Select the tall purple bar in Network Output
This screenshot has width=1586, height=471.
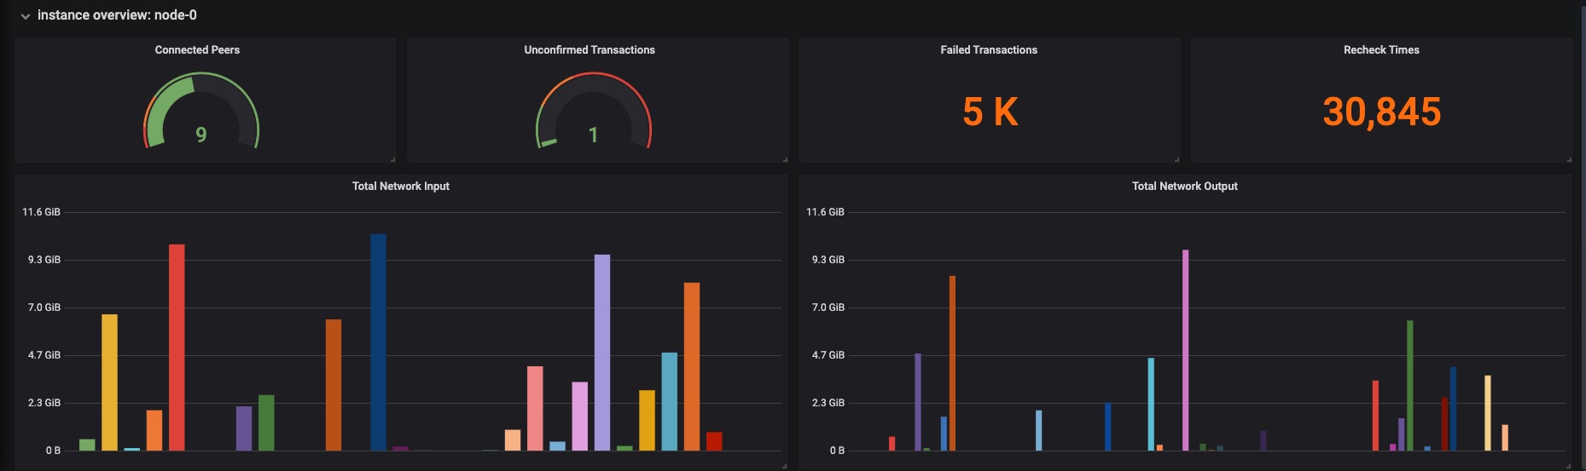[x=918, y=402]
